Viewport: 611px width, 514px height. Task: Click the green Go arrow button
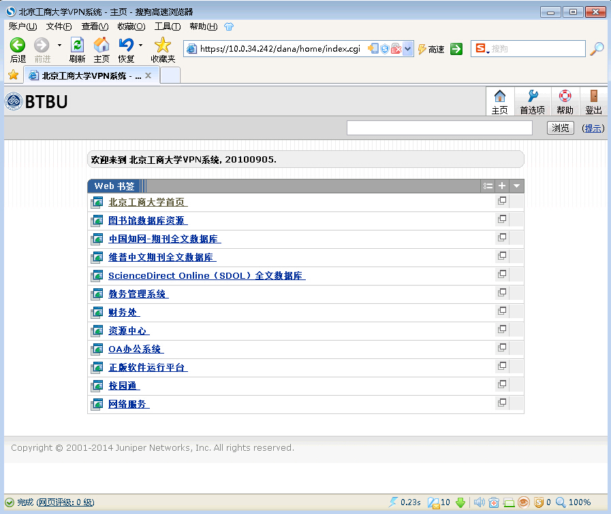pyautogui.click(x=456, y=49)
